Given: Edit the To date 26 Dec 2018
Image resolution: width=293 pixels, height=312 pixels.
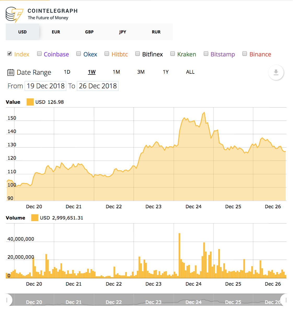Looking at the screenshot, I should (x=98, y=86).
